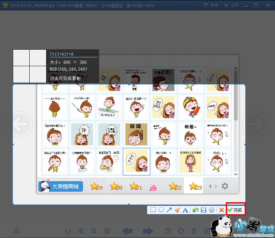This screenshot has height=238, width=275.
Task: Switch to star 21 emoticon tab
Action: pyautogui.click(x=136, y=186)
